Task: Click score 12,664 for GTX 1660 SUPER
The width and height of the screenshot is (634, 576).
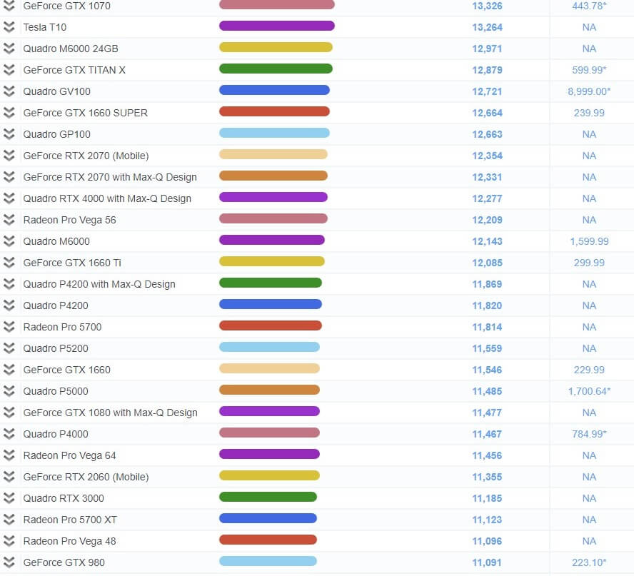Action: coord(487,113)
